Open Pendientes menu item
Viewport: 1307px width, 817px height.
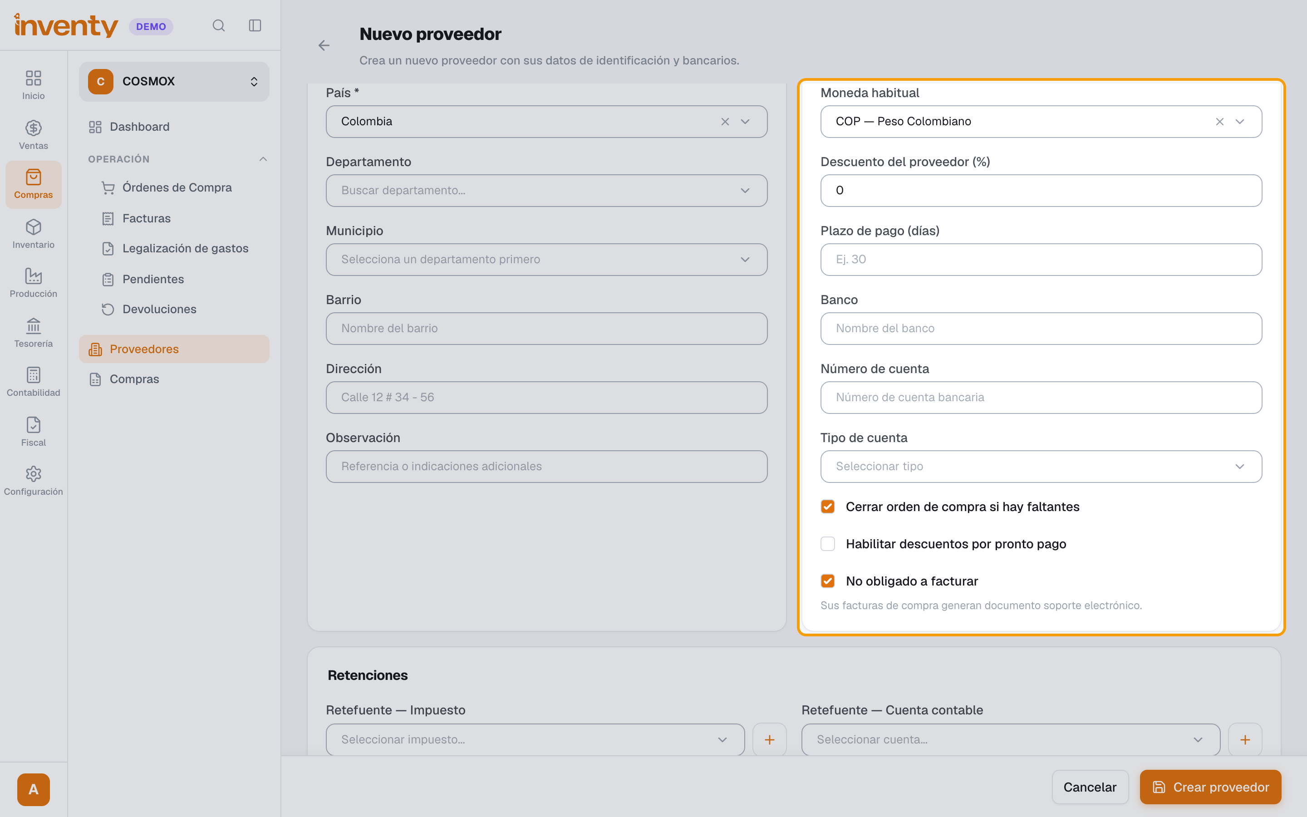point(180,279)
